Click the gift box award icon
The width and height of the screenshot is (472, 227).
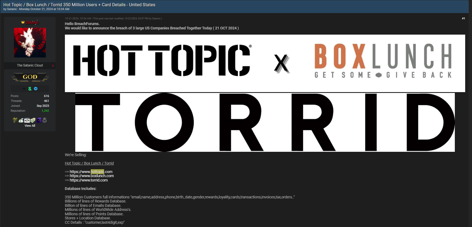click(15, 120)
